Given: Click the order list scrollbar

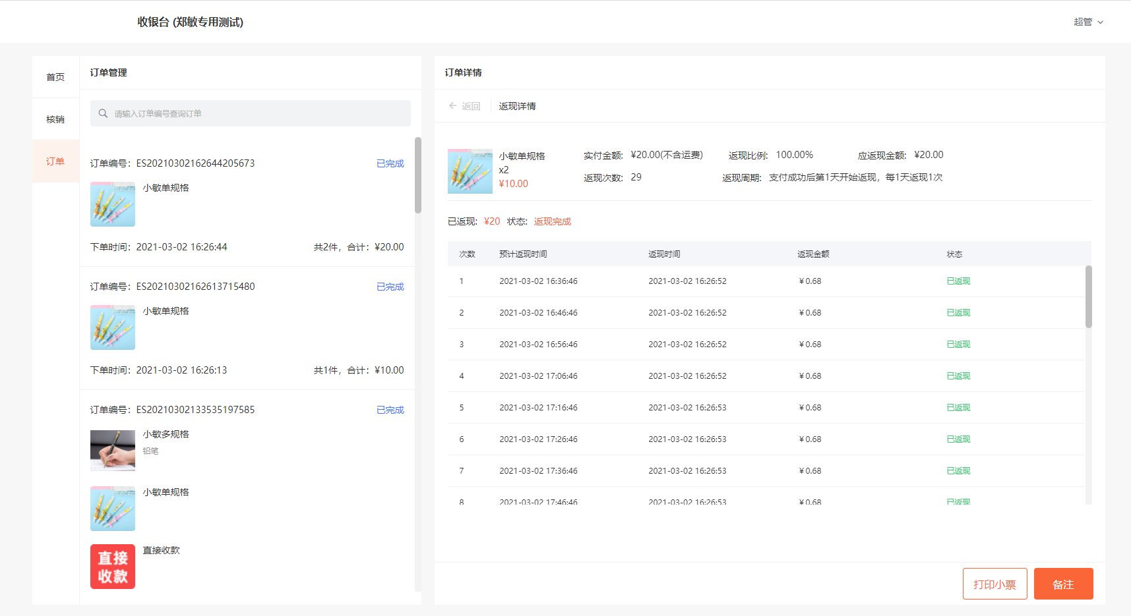Looking at the screenshot, I should (x=417, y=175).
